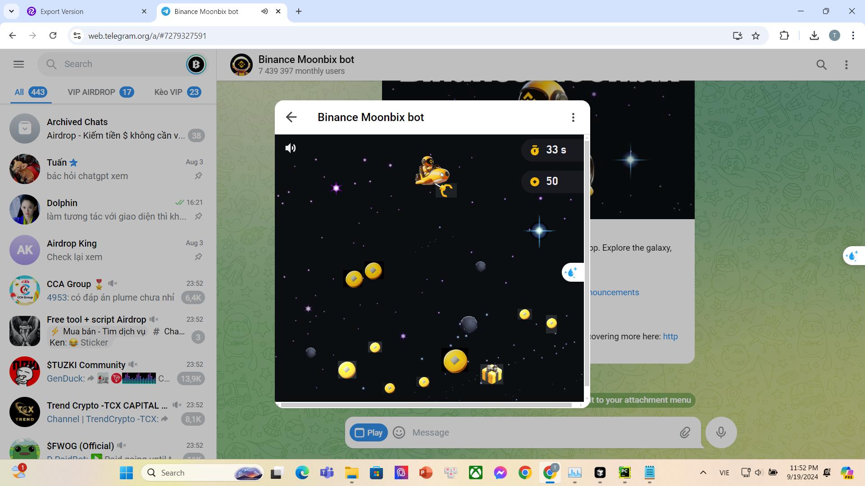The height and width of the screenshot is (486, 865).
Task: Go back using arrow in Moonbix popup
Action: (291, 117)
